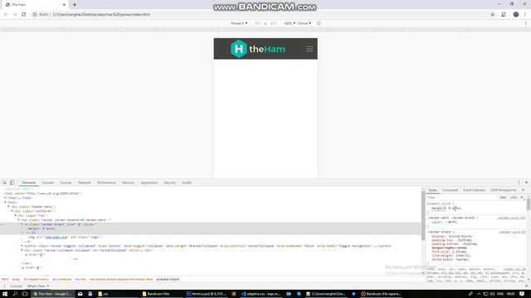This screenshot has height=298, width=531.
Task: Open the Console tab in DevTools
Action: (x=48, y=182)
